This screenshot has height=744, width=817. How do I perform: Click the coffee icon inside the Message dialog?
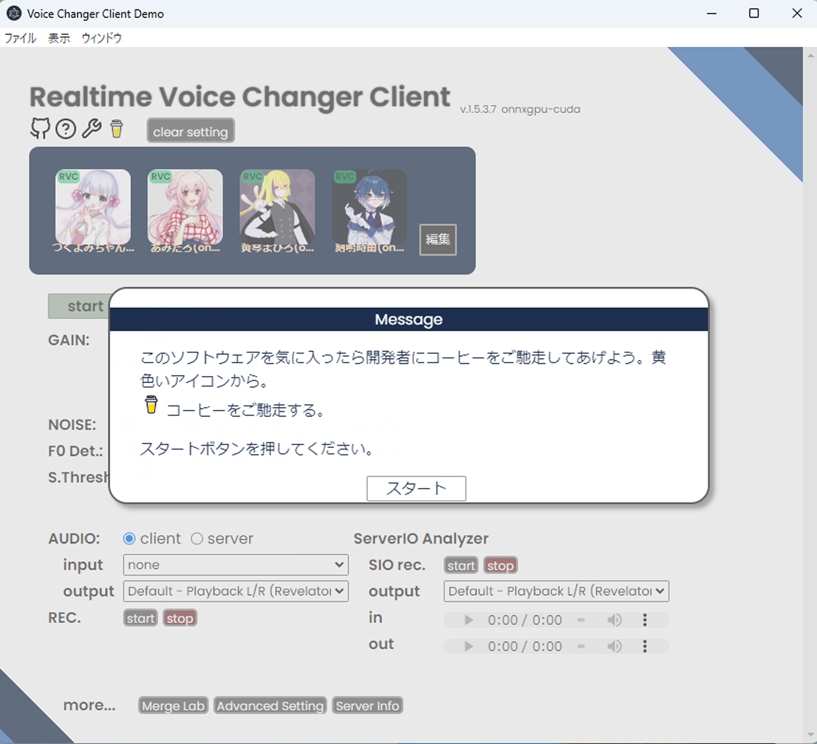pyautogui.click(x=151, y=405)
